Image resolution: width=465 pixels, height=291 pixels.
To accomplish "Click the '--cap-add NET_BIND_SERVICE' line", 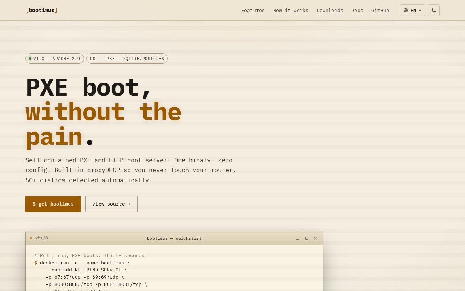I will 86,270.
